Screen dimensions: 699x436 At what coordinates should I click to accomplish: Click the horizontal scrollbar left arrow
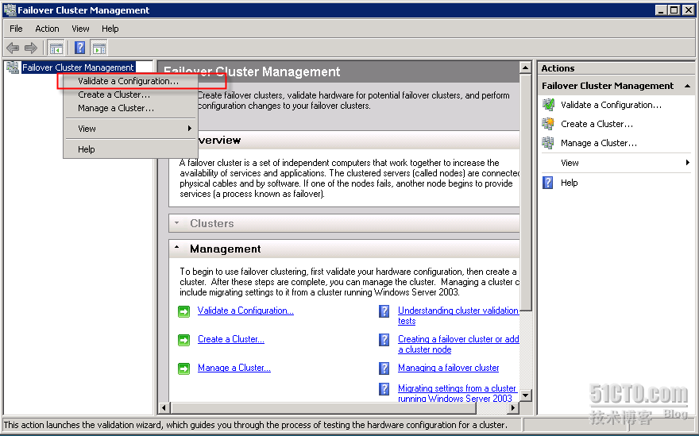[x=164, y=407]
